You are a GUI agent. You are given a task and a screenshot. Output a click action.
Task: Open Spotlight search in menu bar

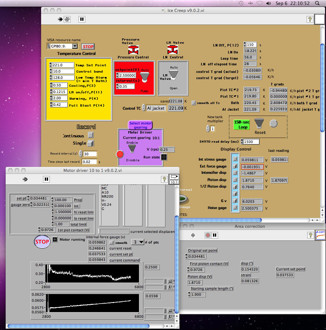point(317,3)
